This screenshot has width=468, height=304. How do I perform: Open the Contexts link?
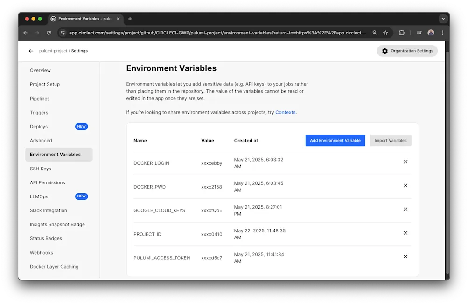coord(285,112)
